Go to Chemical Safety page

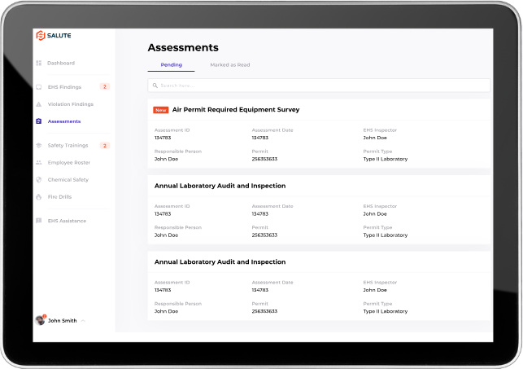pos(68,180)
